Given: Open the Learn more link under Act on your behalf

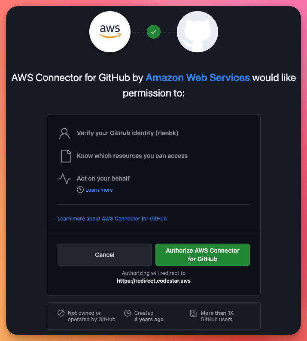Looking at the screenshot, I should [99, 190].
